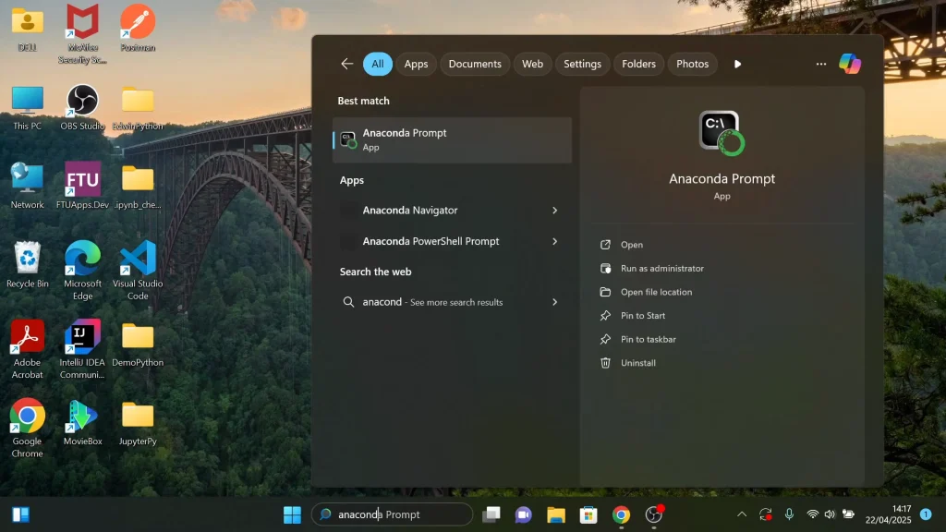Open Copilot from search panel corner
The width and height of the screenshot is (946, 532).
850,64
